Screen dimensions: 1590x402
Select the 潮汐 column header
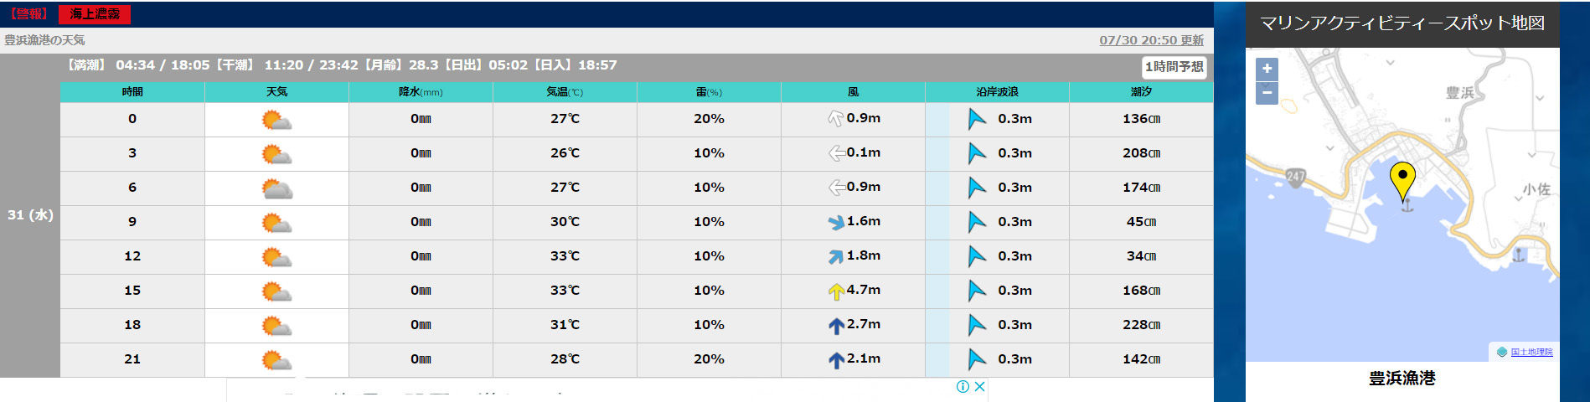click(x=1141, y=92)
